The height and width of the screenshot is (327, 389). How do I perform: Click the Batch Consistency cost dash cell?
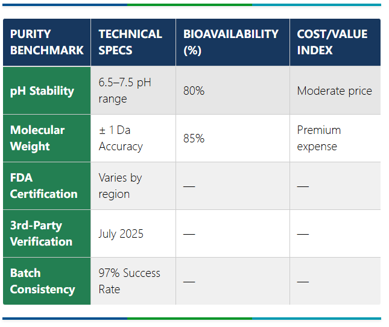303,282
